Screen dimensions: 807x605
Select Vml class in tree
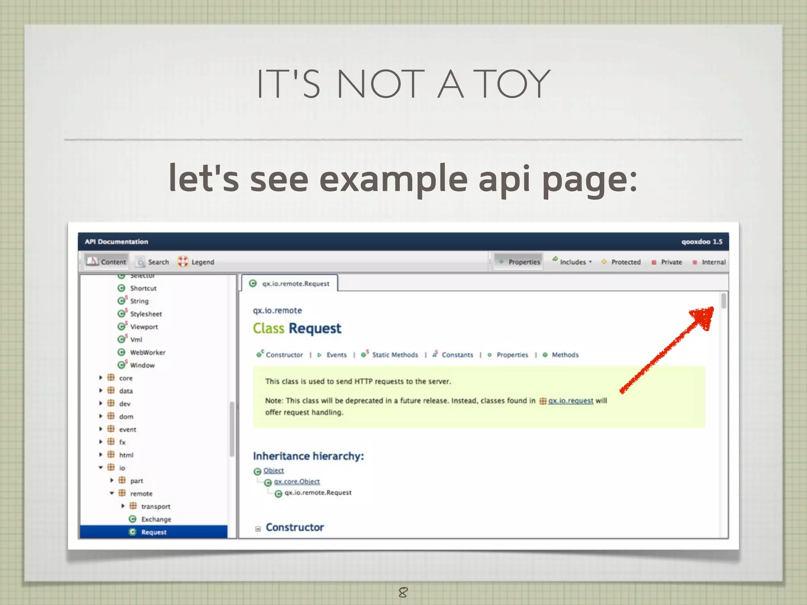pyautogui.click(x=136, y=340)
